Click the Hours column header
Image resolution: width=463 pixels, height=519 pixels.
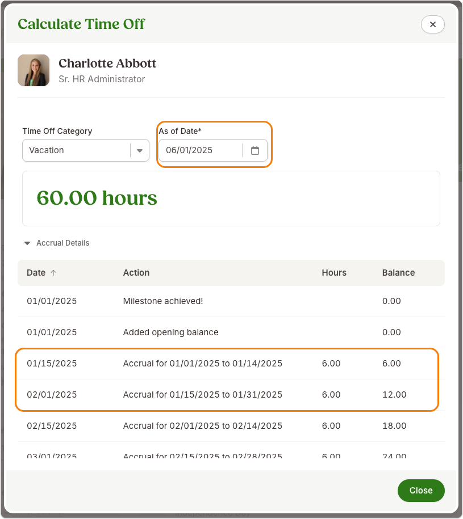tap(333, 273)
